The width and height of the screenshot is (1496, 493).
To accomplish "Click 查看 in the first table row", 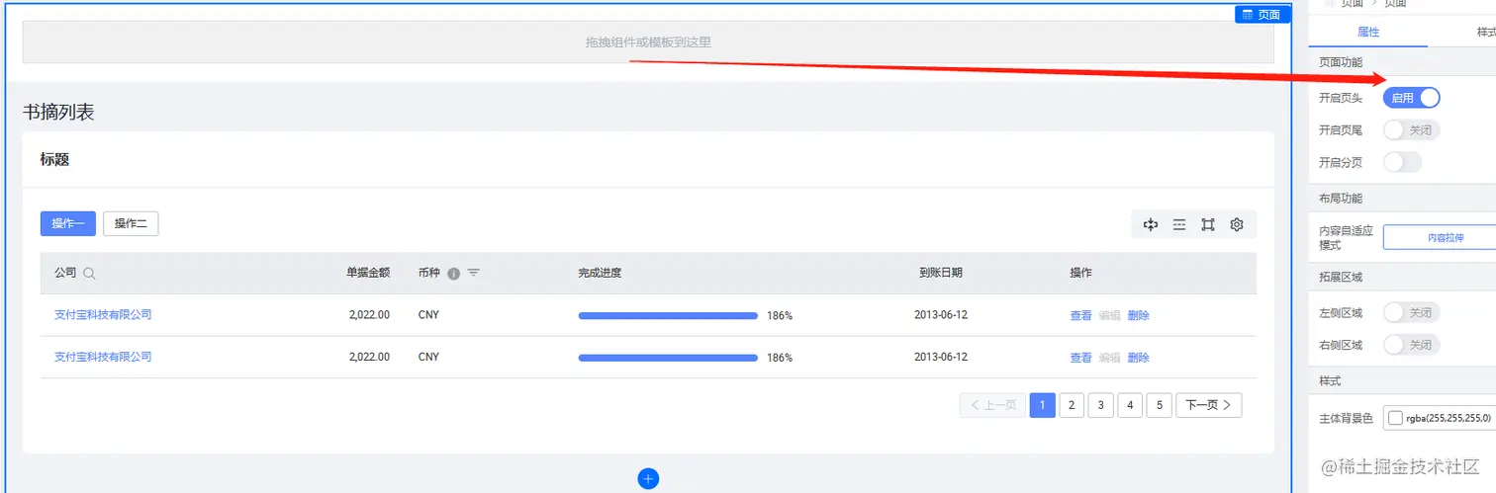I will click(1080, 316).
